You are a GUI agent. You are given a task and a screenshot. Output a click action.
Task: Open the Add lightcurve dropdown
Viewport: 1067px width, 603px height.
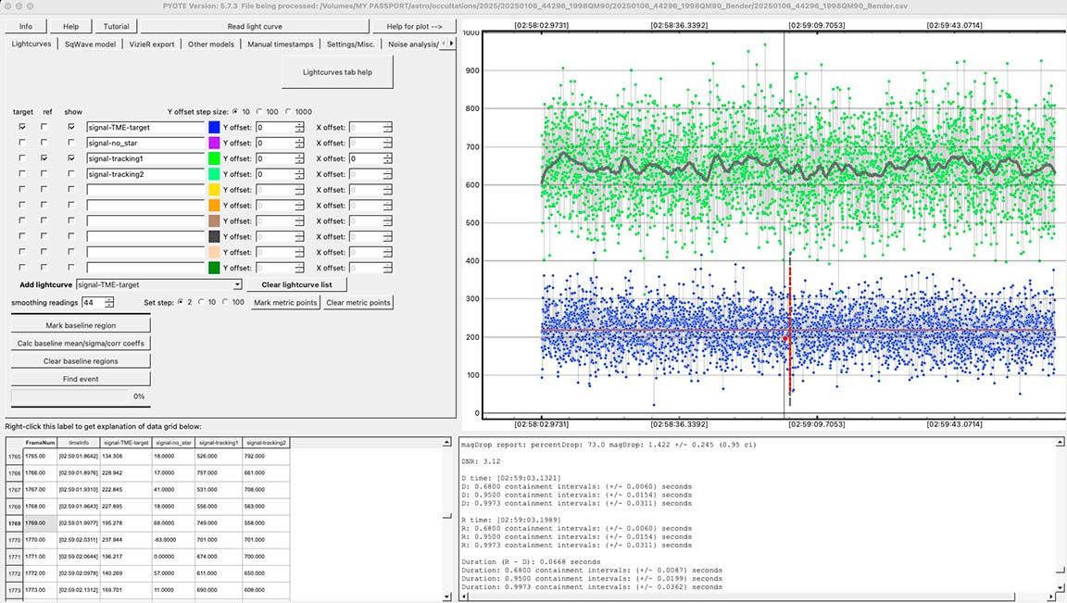pyautogui.click(x=237, y=284)
